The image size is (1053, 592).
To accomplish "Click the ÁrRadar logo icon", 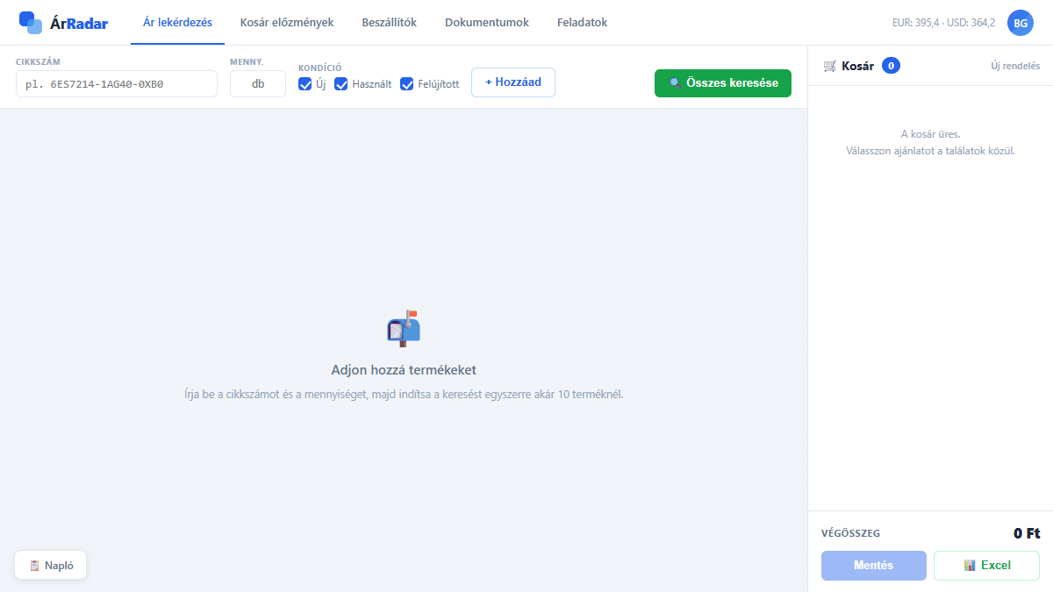I will (x=31, y=23).
